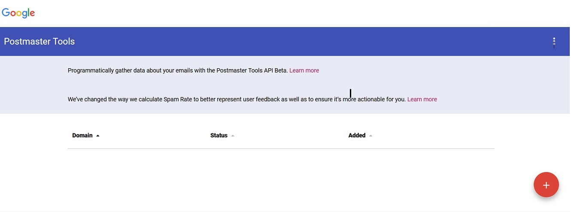Click the Google logo

coord(18,13)
